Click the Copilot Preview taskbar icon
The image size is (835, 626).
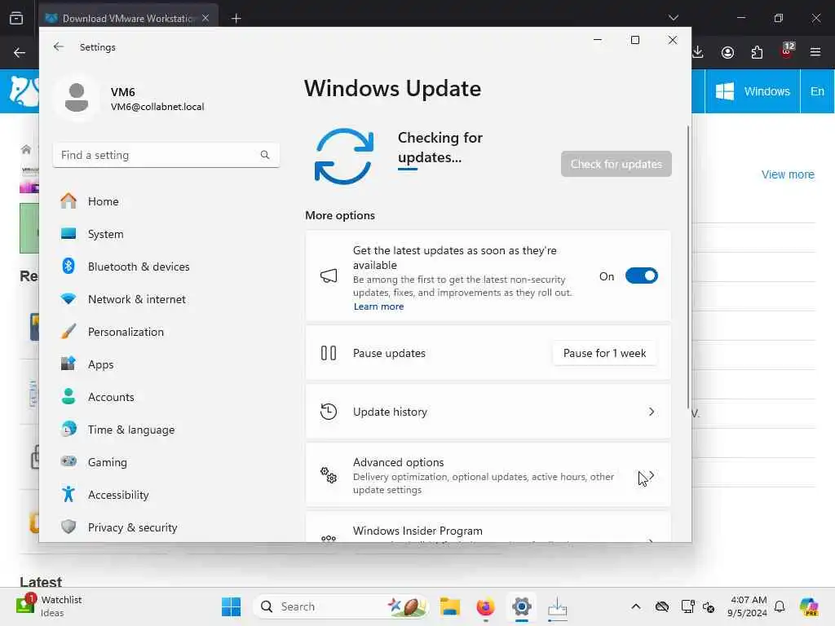tap(808, 606)
